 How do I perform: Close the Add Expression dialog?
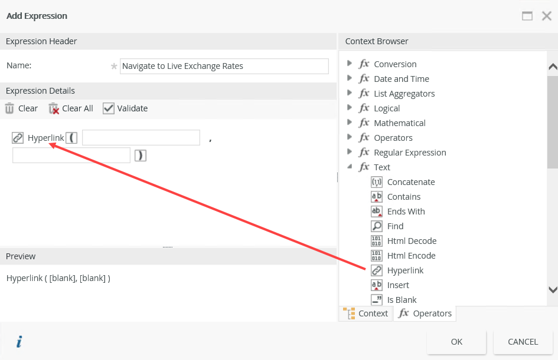point(547,16)
